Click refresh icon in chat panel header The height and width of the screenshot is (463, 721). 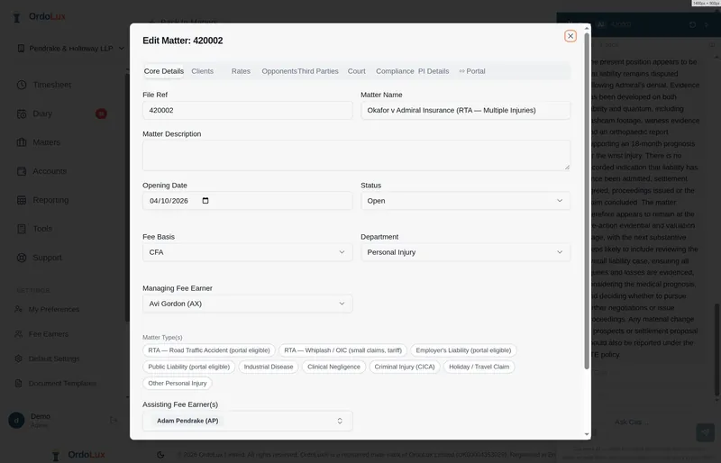pos(692,25)
